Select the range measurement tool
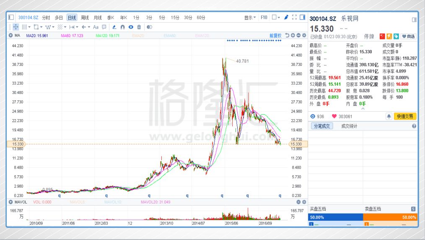This screenshot has height=240, width=425. [x=72, y=27]
